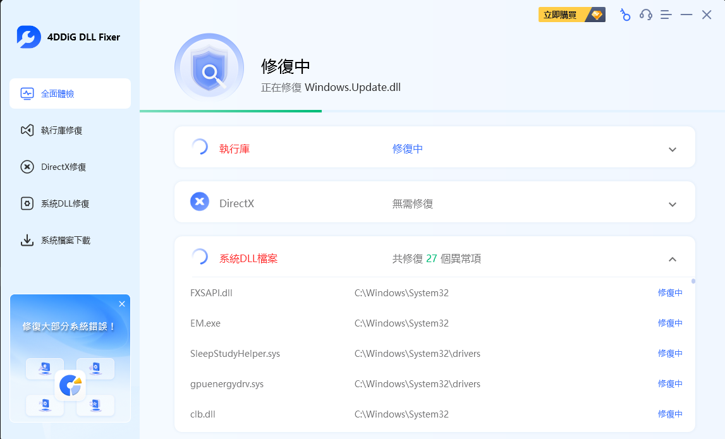Open the hamburger menu in title bar
This screenshot has width=725, height=439.
click(666, 15)
